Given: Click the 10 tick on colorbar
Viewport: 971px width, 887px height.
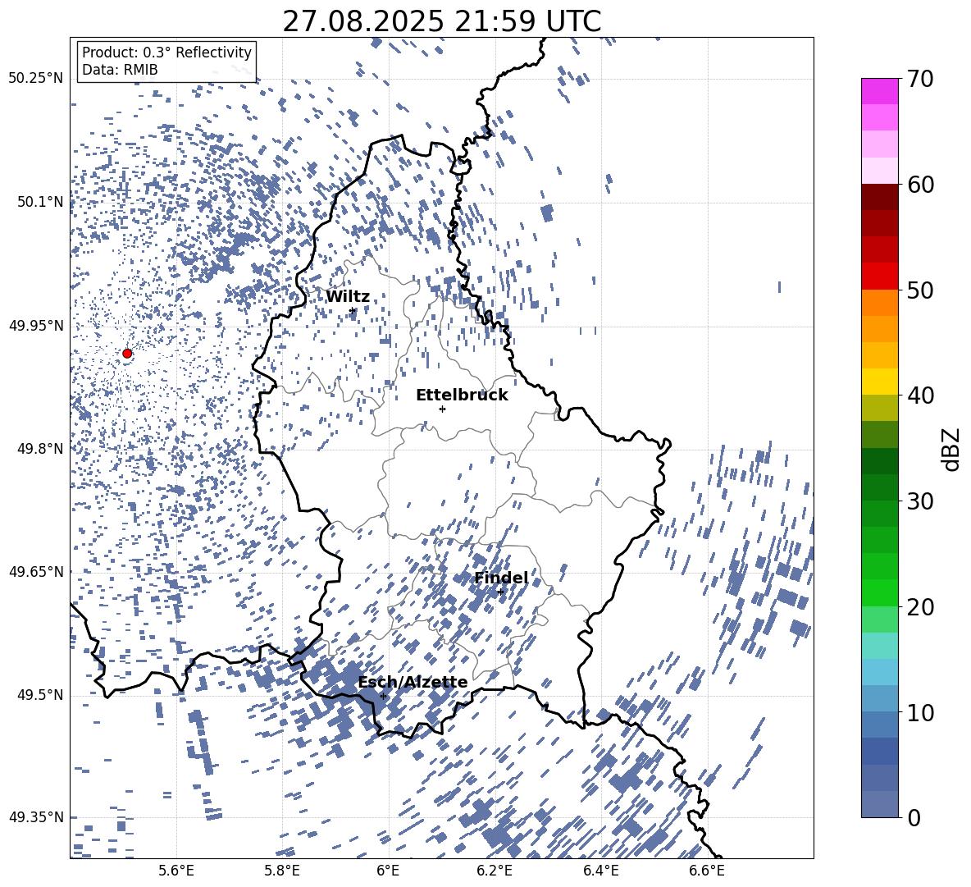Looking at the screenshot, I should click(921, 712).
